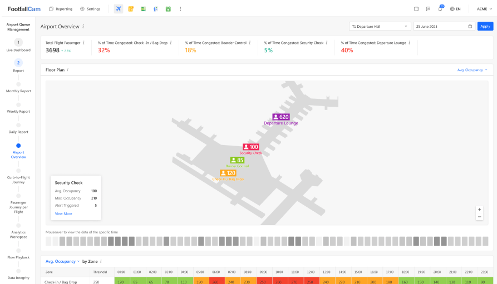Open the T1 Departure Hall dropdown
Image resolution: width=497 pixels, height=284 pixels.
pos(379,26)
